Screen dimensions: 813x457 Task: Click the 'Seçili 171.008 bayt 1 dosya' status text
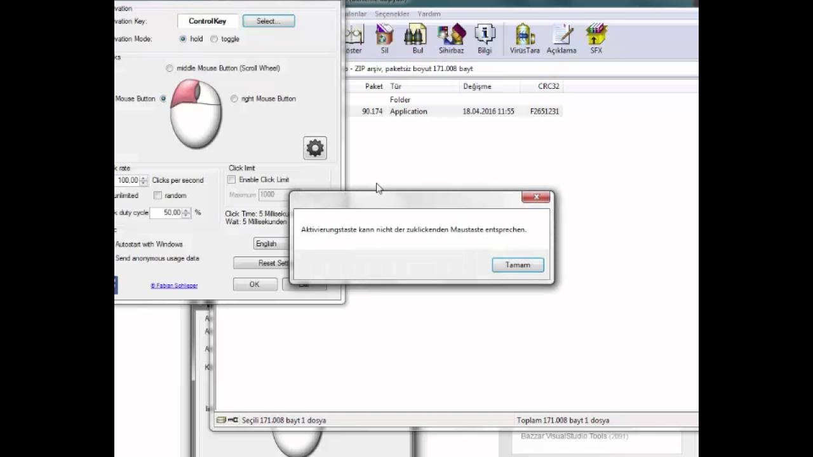284,420
